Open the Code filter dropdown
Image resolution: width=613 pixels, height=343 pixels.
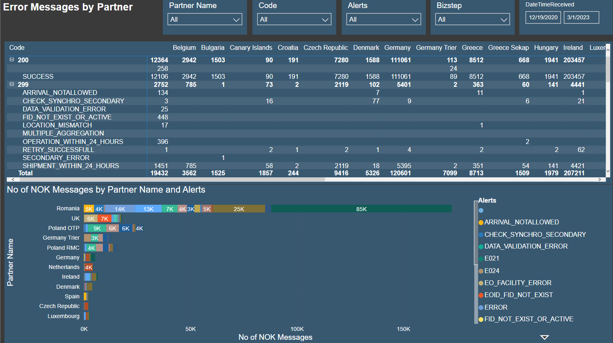pyautogui.click(x=294, y=19)
